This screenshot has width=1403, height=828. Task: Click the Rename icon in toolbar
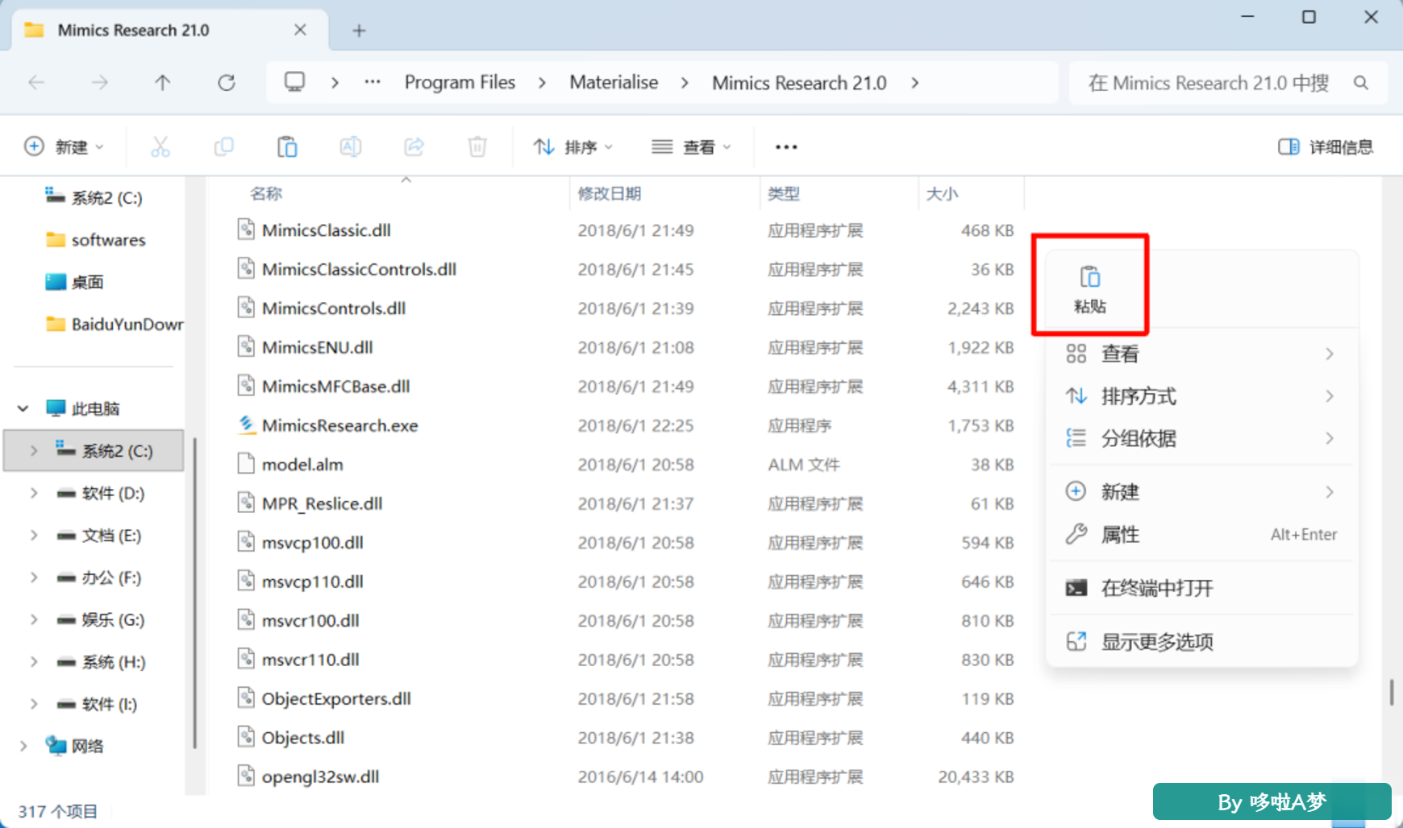351,147
